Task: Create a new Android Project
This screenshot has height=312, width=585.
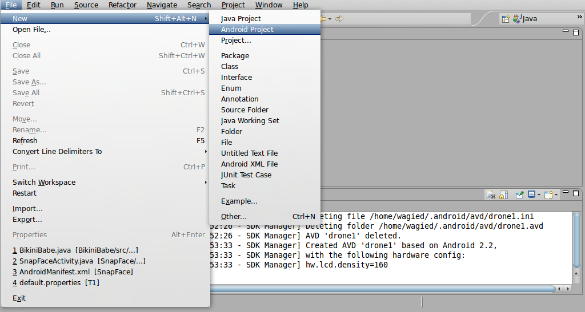Action: [x=265, y=30]
